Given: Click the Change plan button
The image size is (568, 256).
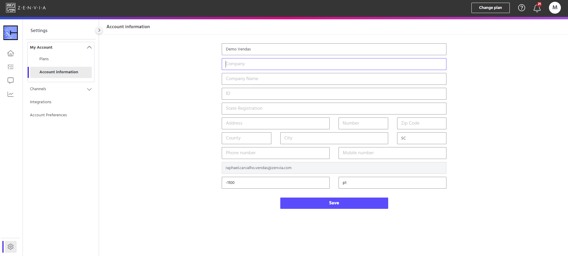Looking at the screenshot, I should click(x=490, y=8).
